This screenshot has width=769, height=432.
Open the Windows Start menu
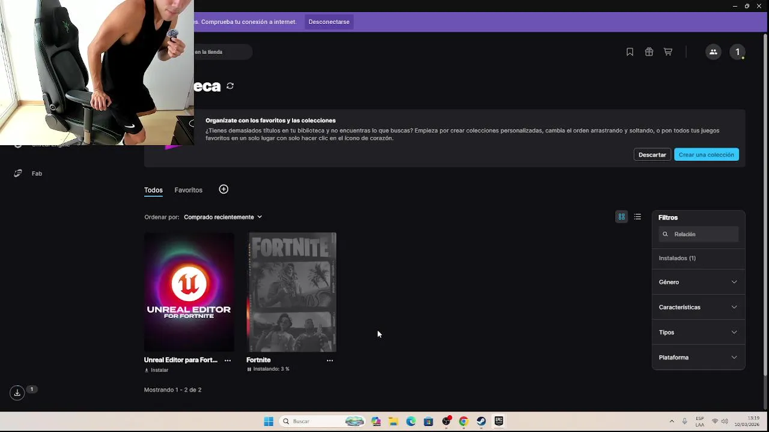[269, 421]
